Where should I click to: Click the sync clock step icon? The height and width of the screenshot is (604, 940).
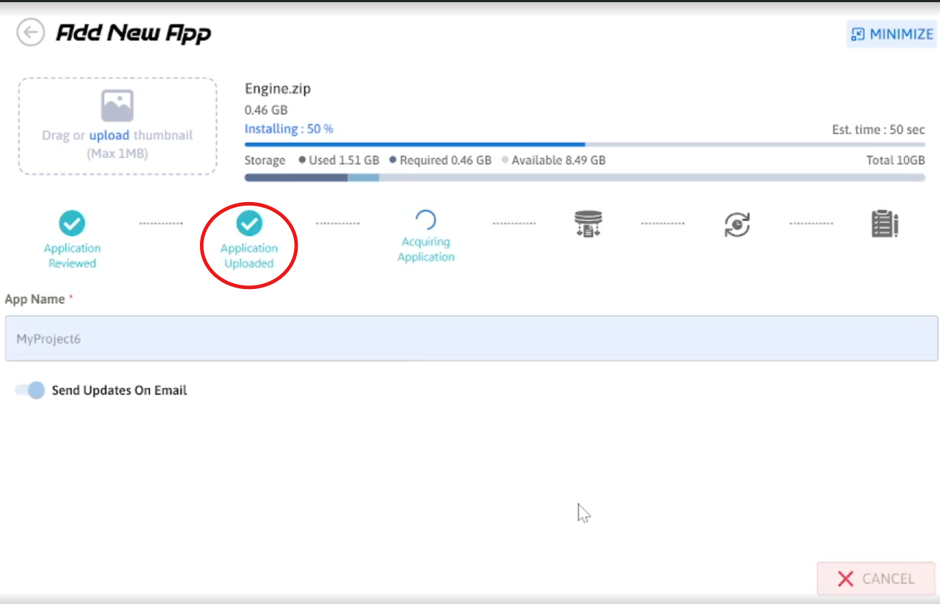tap(737, 225)
